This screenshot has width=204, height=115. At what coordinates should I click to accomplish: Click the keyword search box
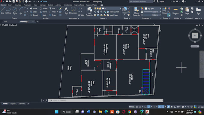coord(141,2)
